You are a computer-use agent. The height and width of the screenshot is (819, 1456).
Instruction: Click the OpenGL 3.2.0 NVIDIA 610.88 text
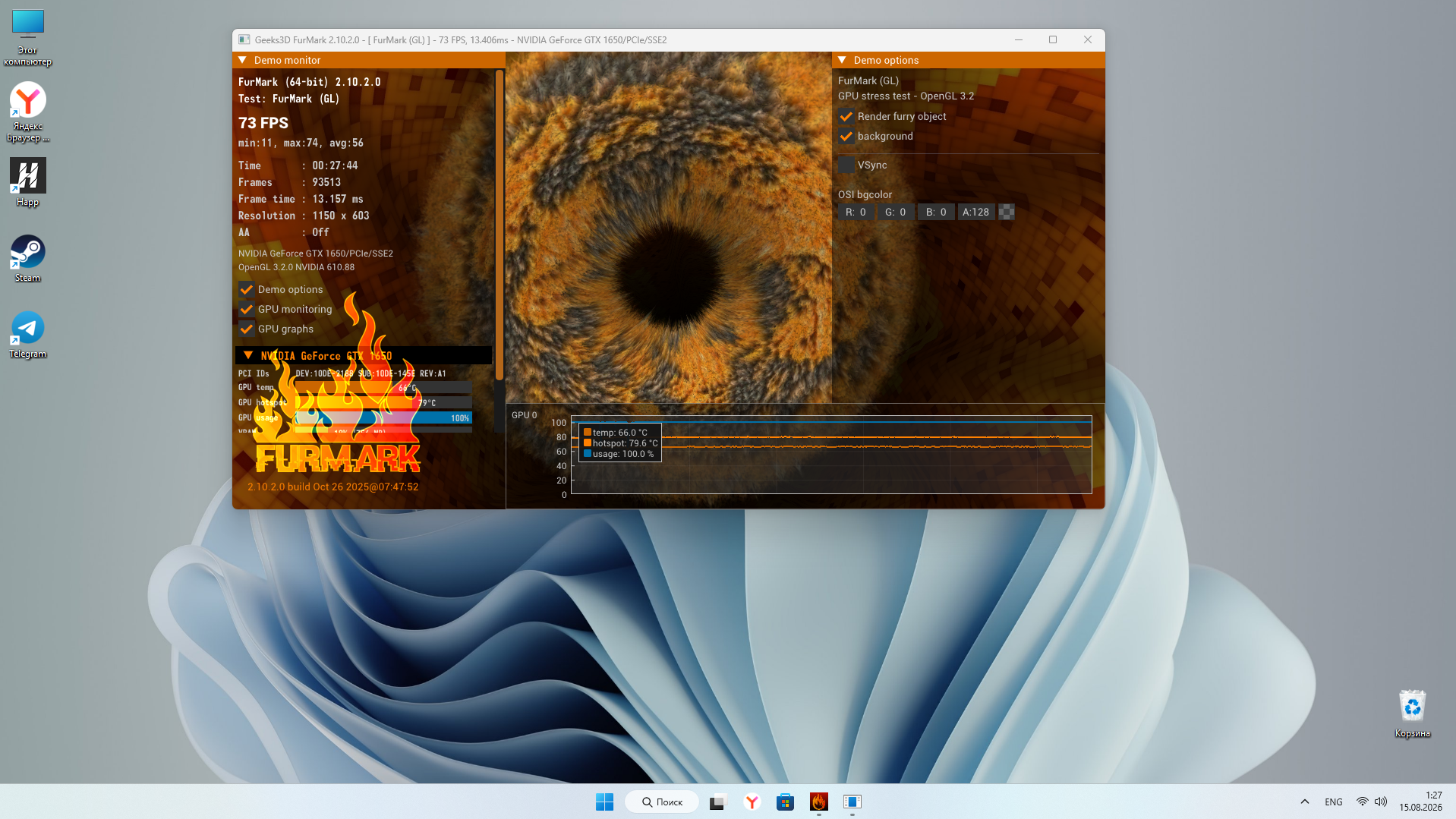click(x=296, y=267)
